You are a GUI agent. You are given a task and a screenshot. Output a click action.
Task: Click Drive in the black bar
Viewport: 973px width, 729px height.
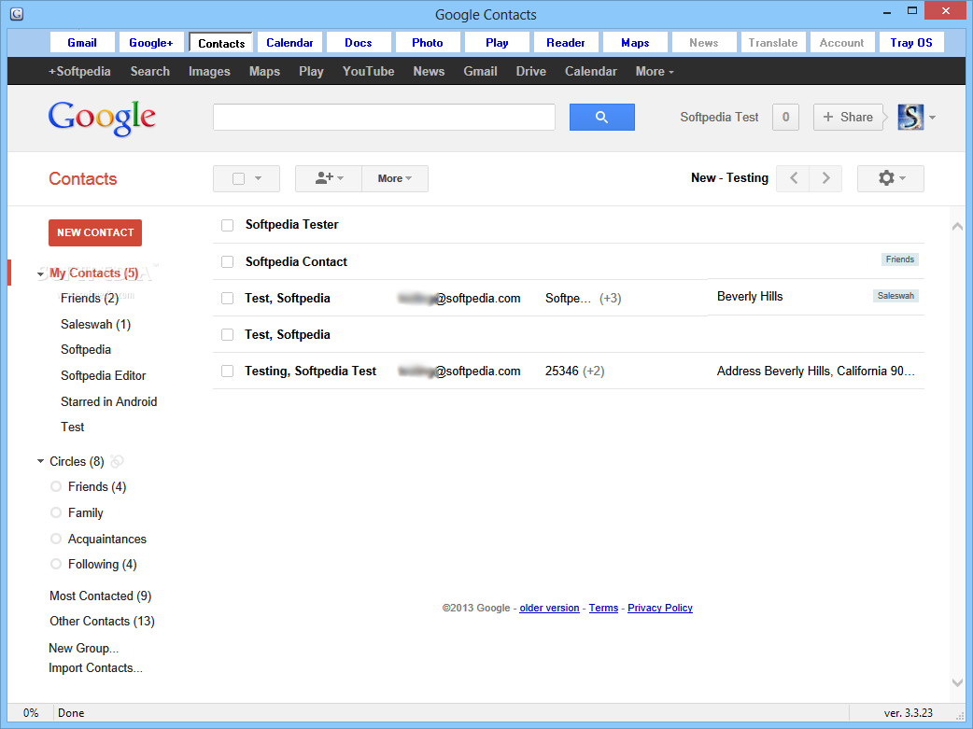point(531,72)
